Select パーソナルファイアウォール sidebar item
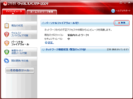Viewport: 133px width, 99px height. click(x=20, y=43)
